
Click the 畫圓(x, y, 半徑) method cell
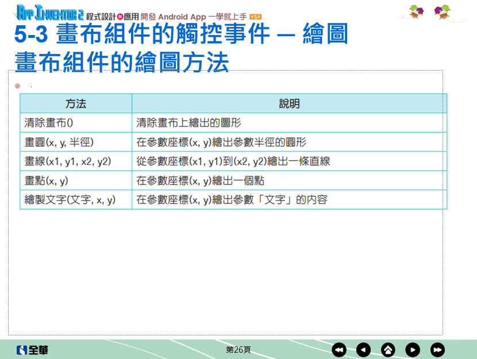tap(59, 142)
